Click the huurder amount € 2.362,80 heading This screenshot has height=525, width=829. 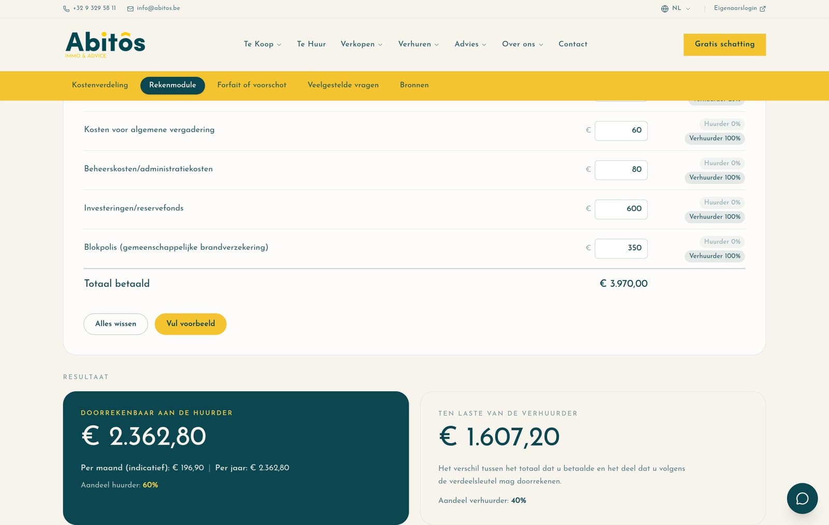tap(144, 436)
